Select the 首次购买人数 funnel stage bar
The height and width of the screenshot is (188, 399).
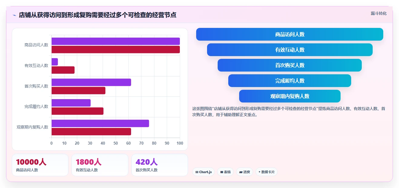290,65
